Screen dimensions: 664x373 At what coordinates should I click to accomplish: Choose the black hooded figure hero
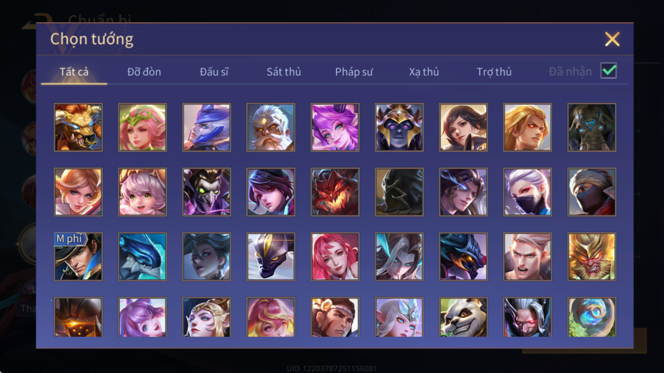[x=399, y=192]
